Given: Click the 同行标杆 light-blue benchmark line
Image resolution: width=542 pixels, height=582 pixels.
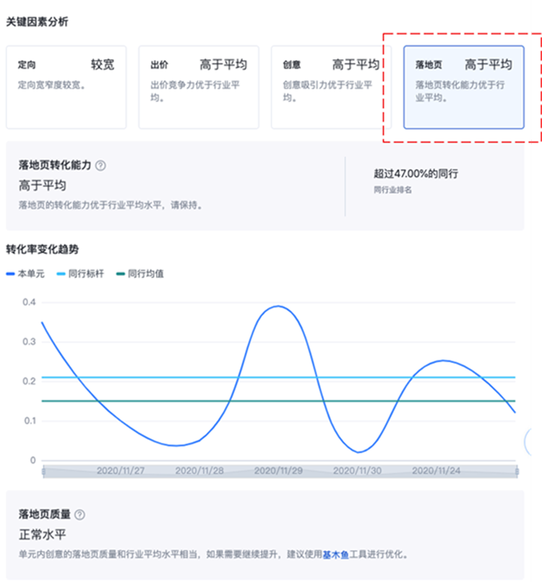Looking at the screenshot, I should pyautogui.click(x=181, y=377).
